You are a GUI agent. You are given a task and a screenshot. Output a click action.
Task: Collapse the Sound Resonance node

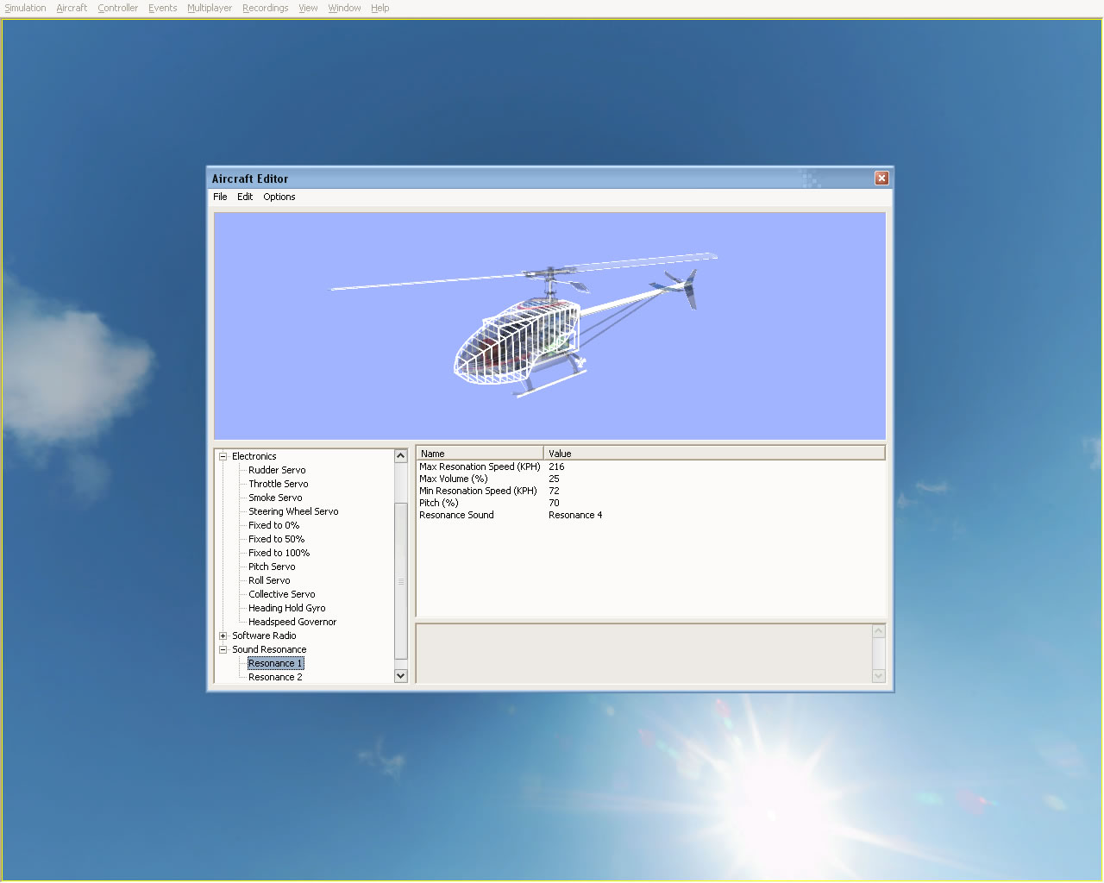point(223,649)
